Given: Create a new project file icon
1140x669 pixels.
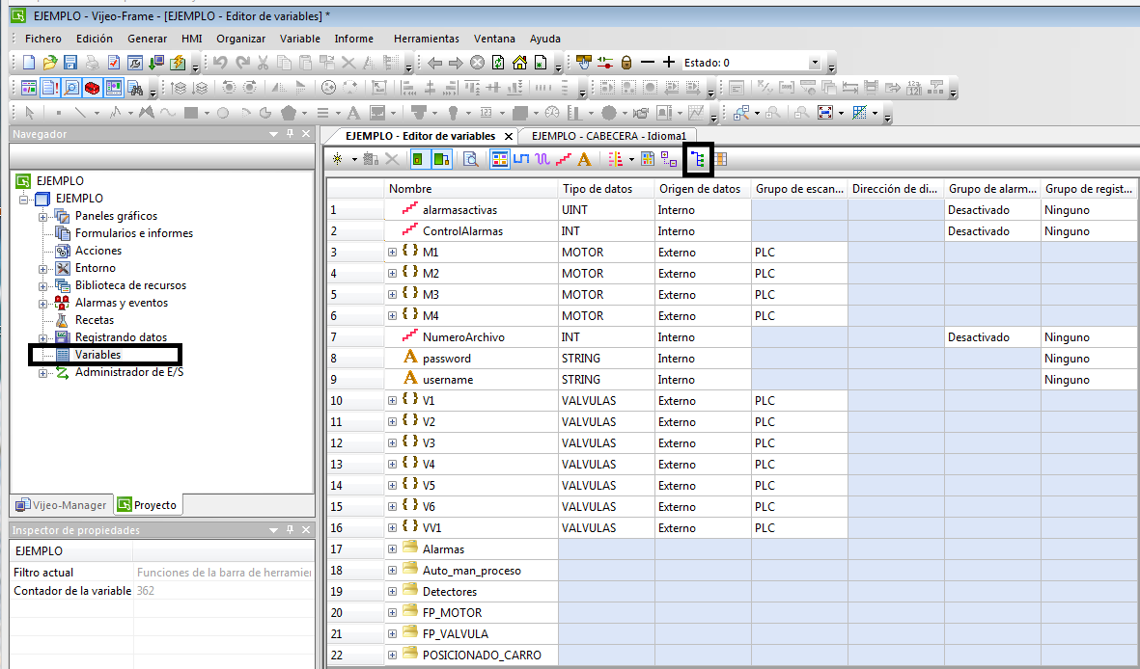Looking at the screenshot, I should pos(29,64).
